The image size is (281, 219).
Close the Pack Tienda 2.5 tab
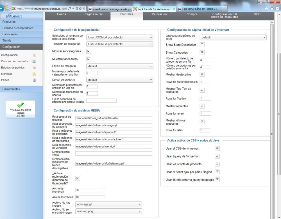click(x=174, y=9)
